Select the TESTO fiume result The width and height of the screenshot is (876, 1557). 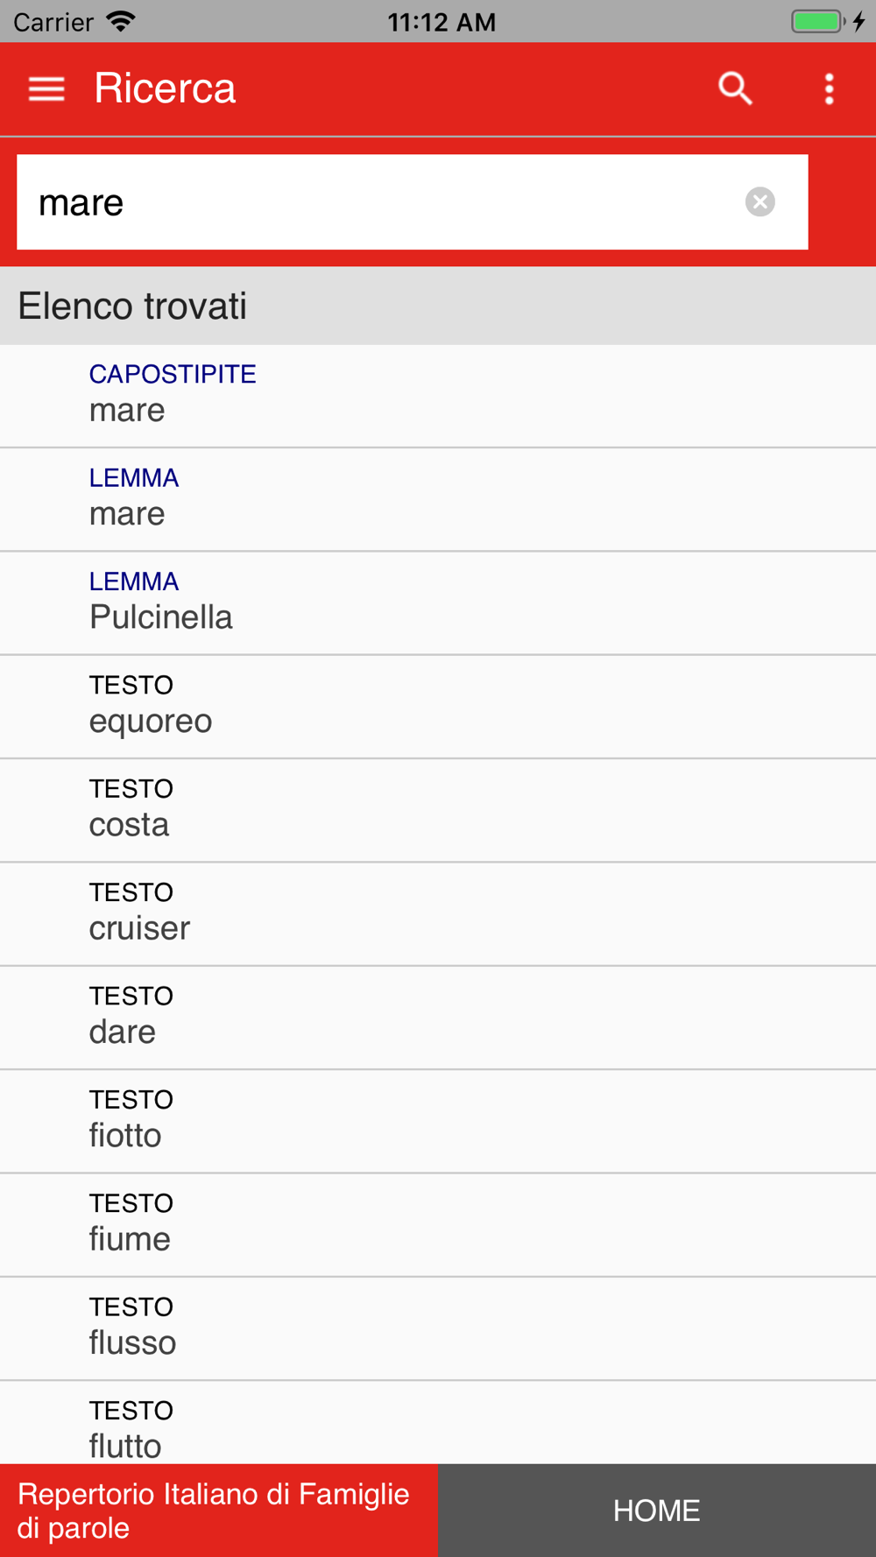tap(438, 1224)
